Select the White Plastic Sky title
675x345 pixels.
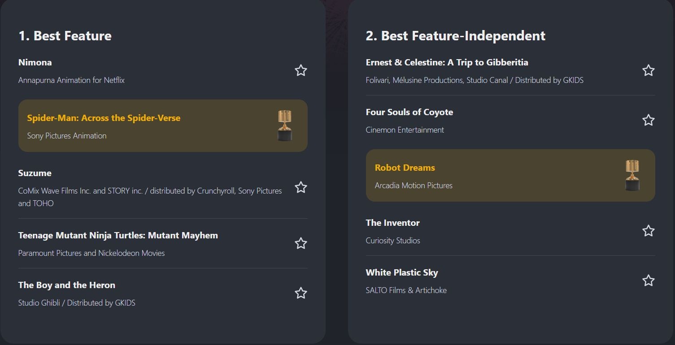tap(401, 273)
